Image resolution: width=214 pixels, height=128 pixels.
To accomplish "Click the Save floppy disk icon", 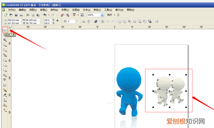I will coord(16,15).
